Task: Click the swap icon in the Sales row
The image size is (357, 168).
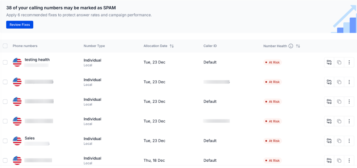Action: 329,141
